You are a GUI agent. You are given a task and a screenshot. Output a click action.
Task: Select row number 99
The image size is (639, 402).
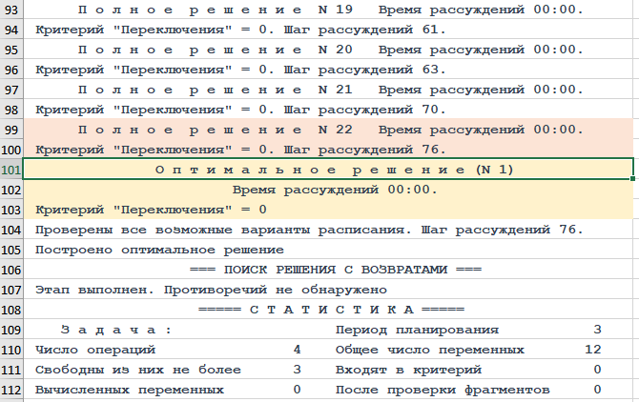pyautogui.click(x=10, y=130)
